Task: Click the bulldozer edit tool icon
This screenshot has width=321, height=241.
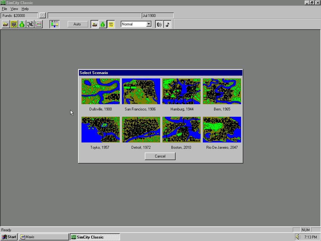Action: 6,24
